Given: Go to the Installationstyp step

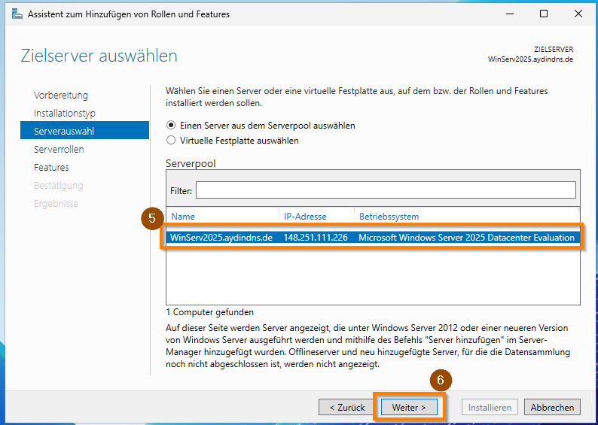Looking at the screenshot, I should (65, 113).
